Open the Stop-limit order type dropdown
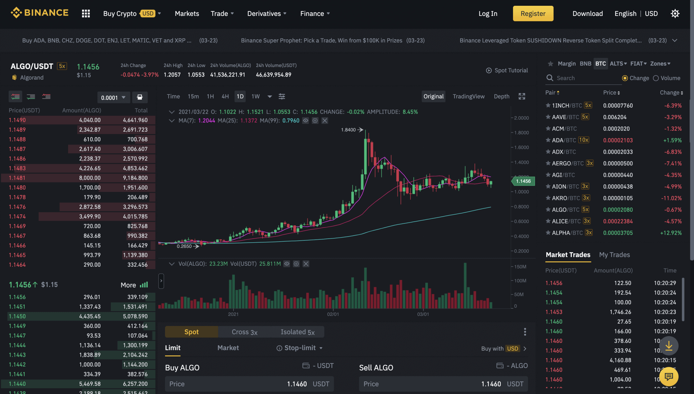This screenshot has height=394, width=694. [300, 348]
